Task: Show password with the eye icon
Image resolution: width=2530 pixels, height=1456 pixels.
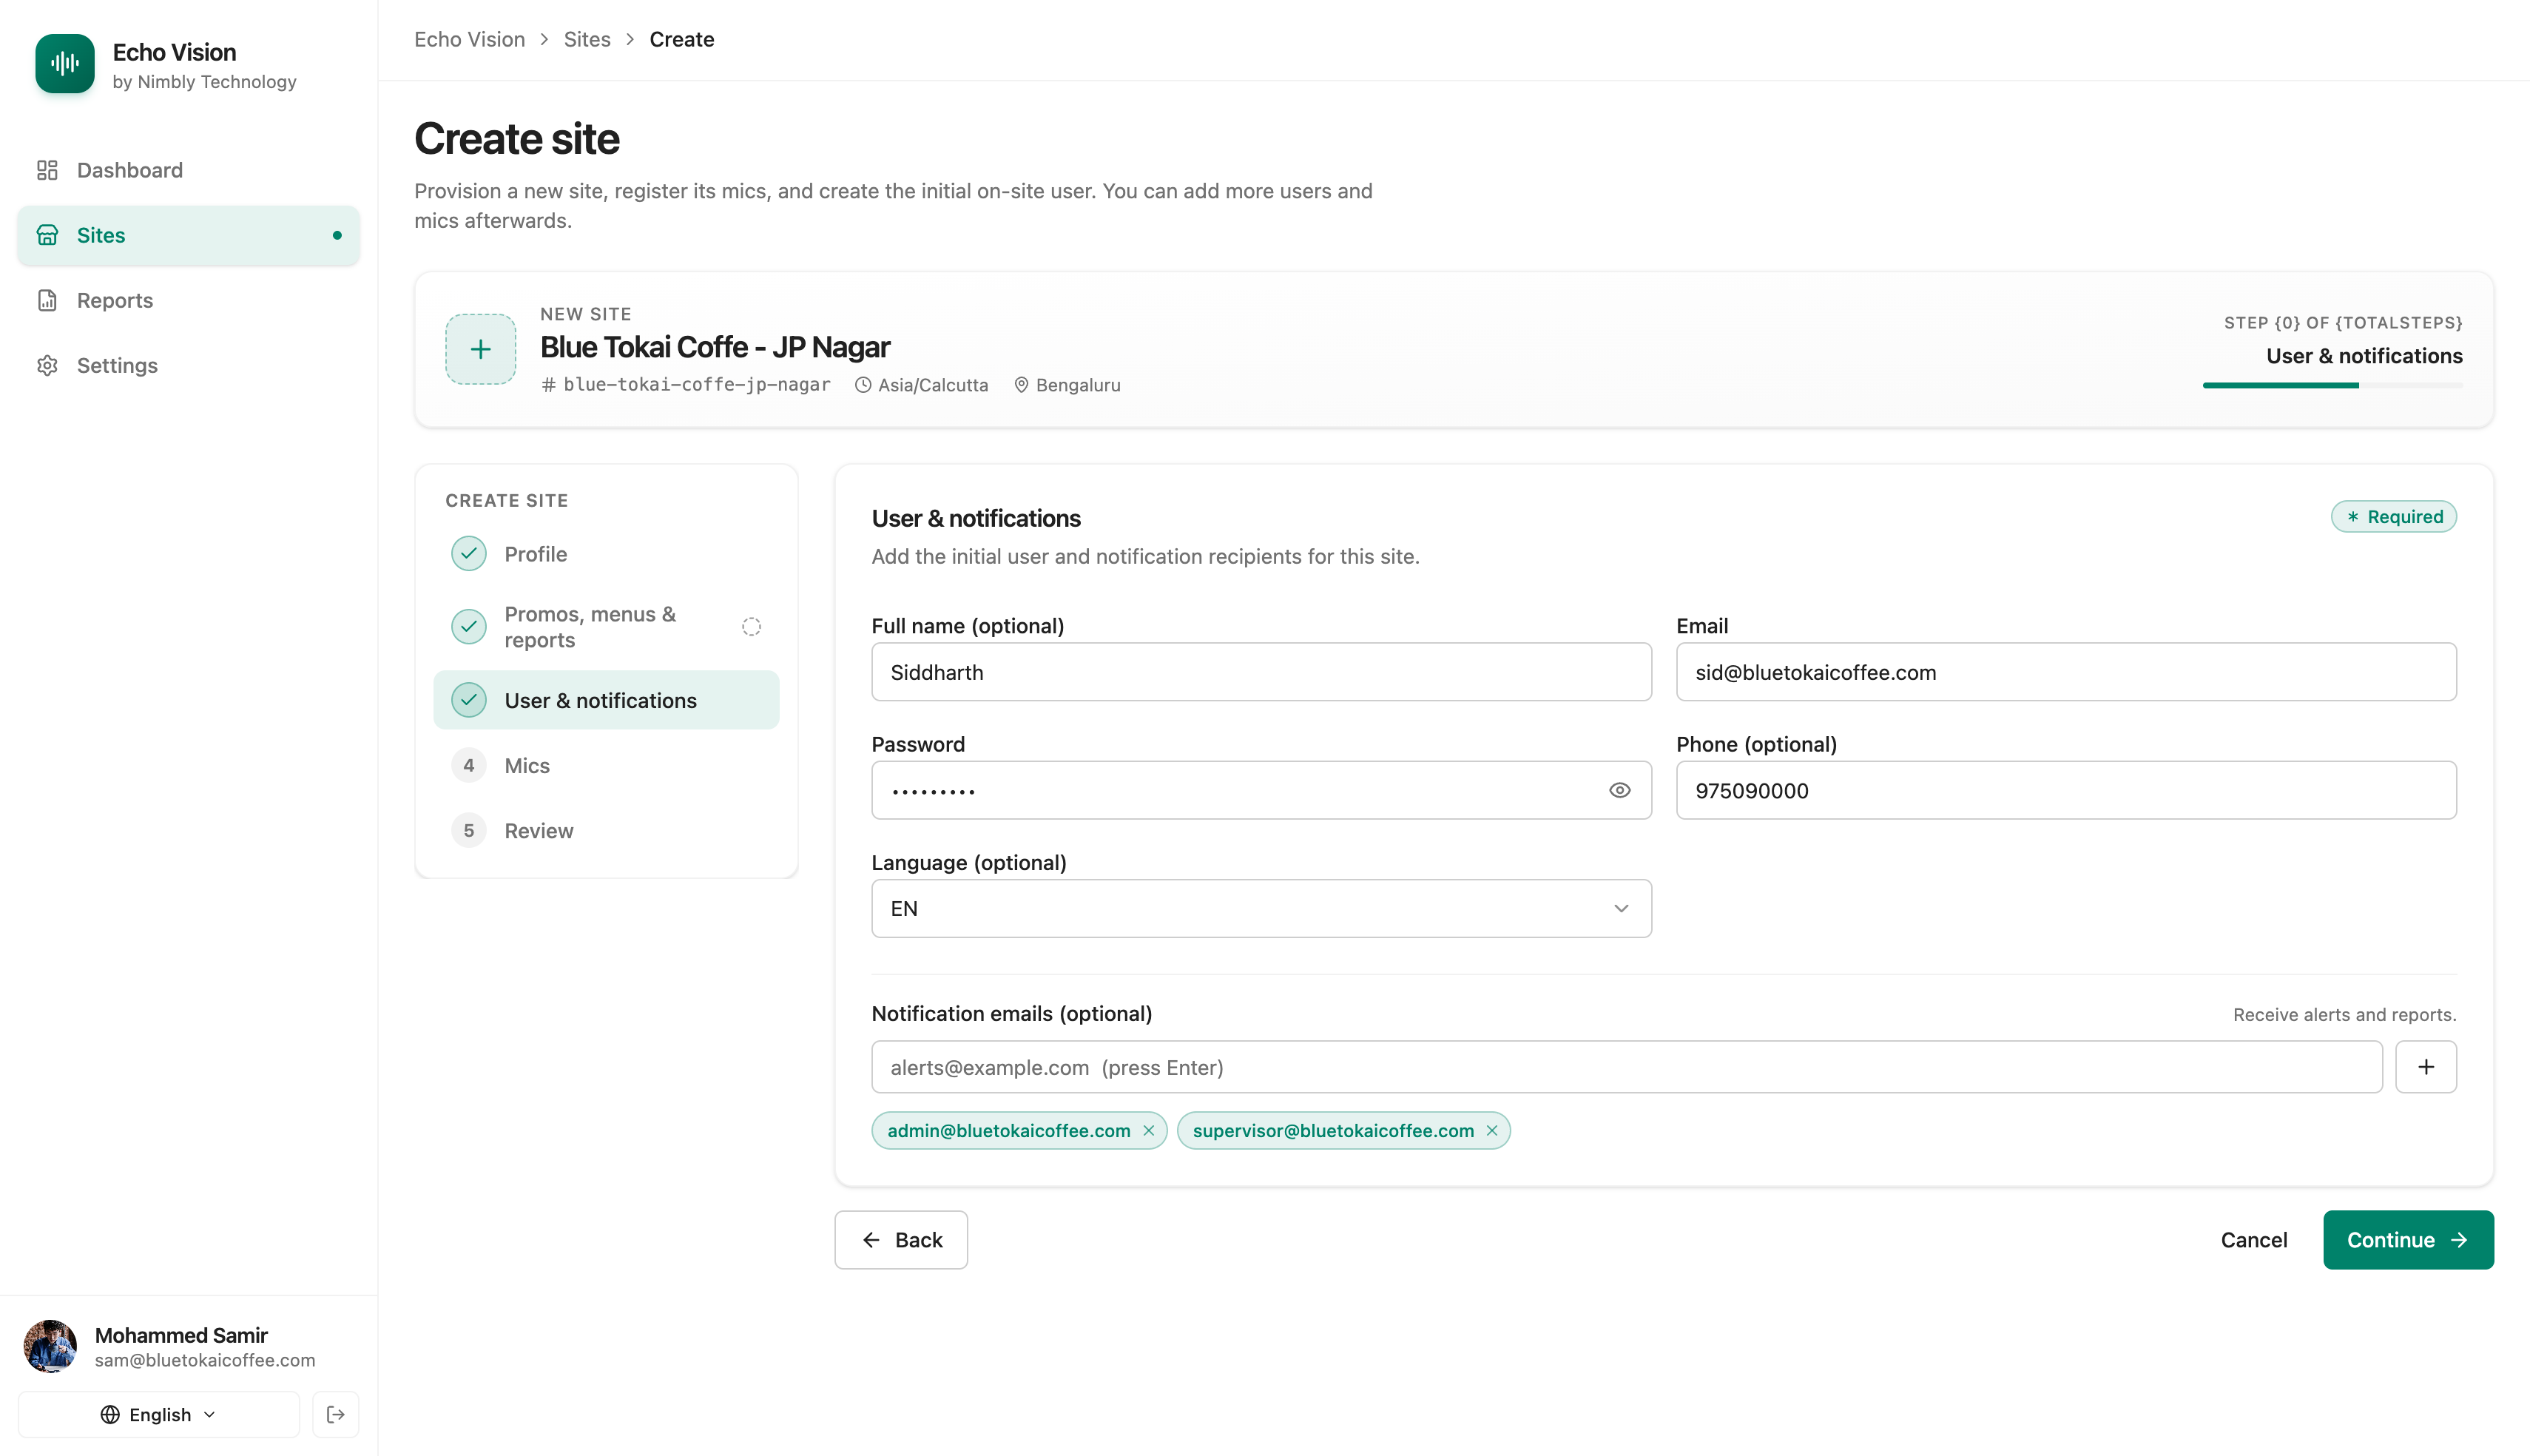Action: 1619,790
